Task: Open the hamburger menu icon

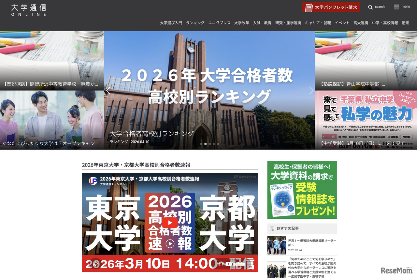Action: 396,7
